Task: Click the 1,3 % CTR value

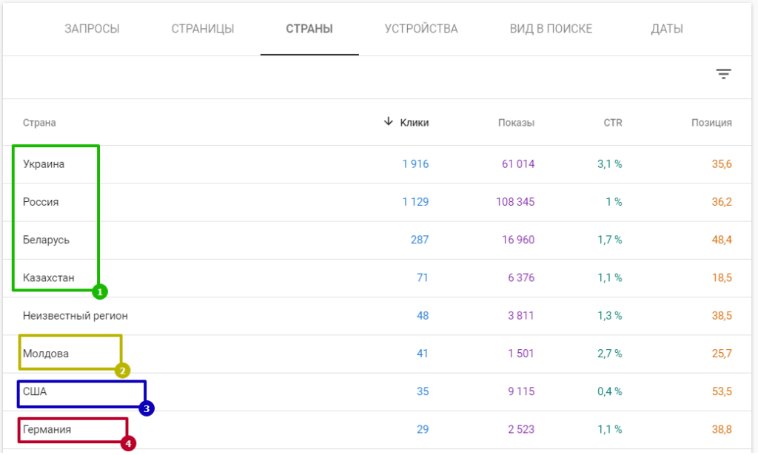Action: tap(610, 316)
